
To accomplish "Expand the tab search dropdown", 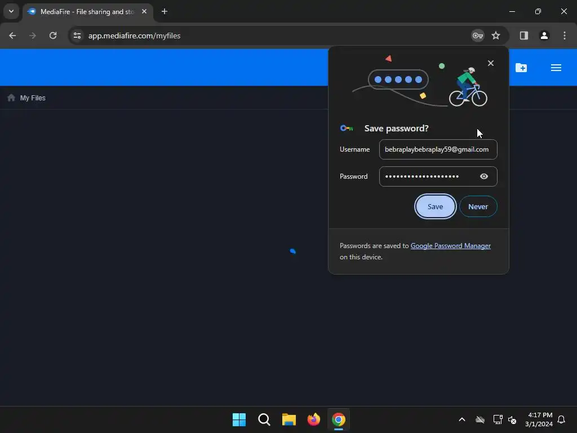I will 11,11.
